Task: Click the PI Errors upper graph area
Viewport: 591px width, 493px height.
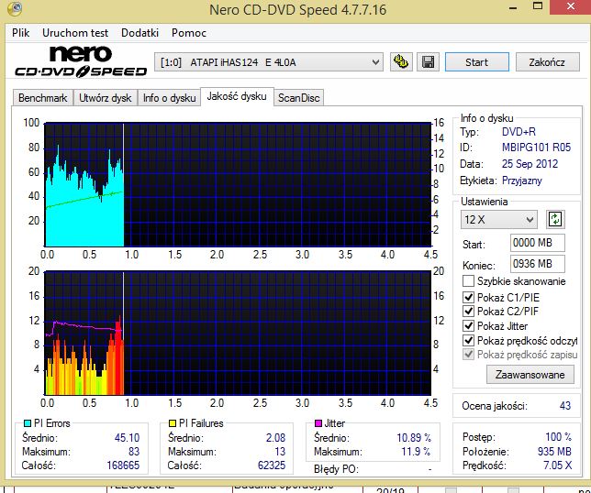Action: (238, 184)
